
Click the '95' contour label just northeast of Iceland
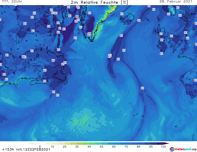tap(139, 20)
